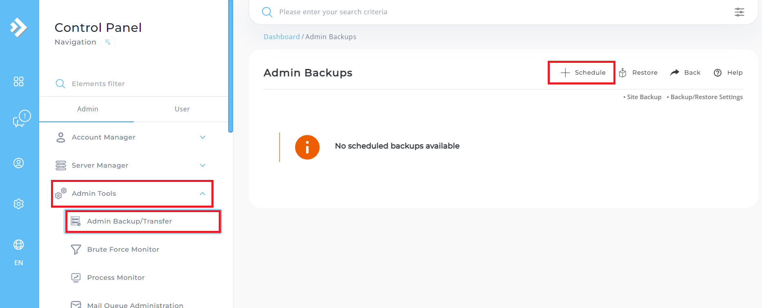Screen dimensions: 762x308
Task: Click the Back button
Action: coord(685,73)
